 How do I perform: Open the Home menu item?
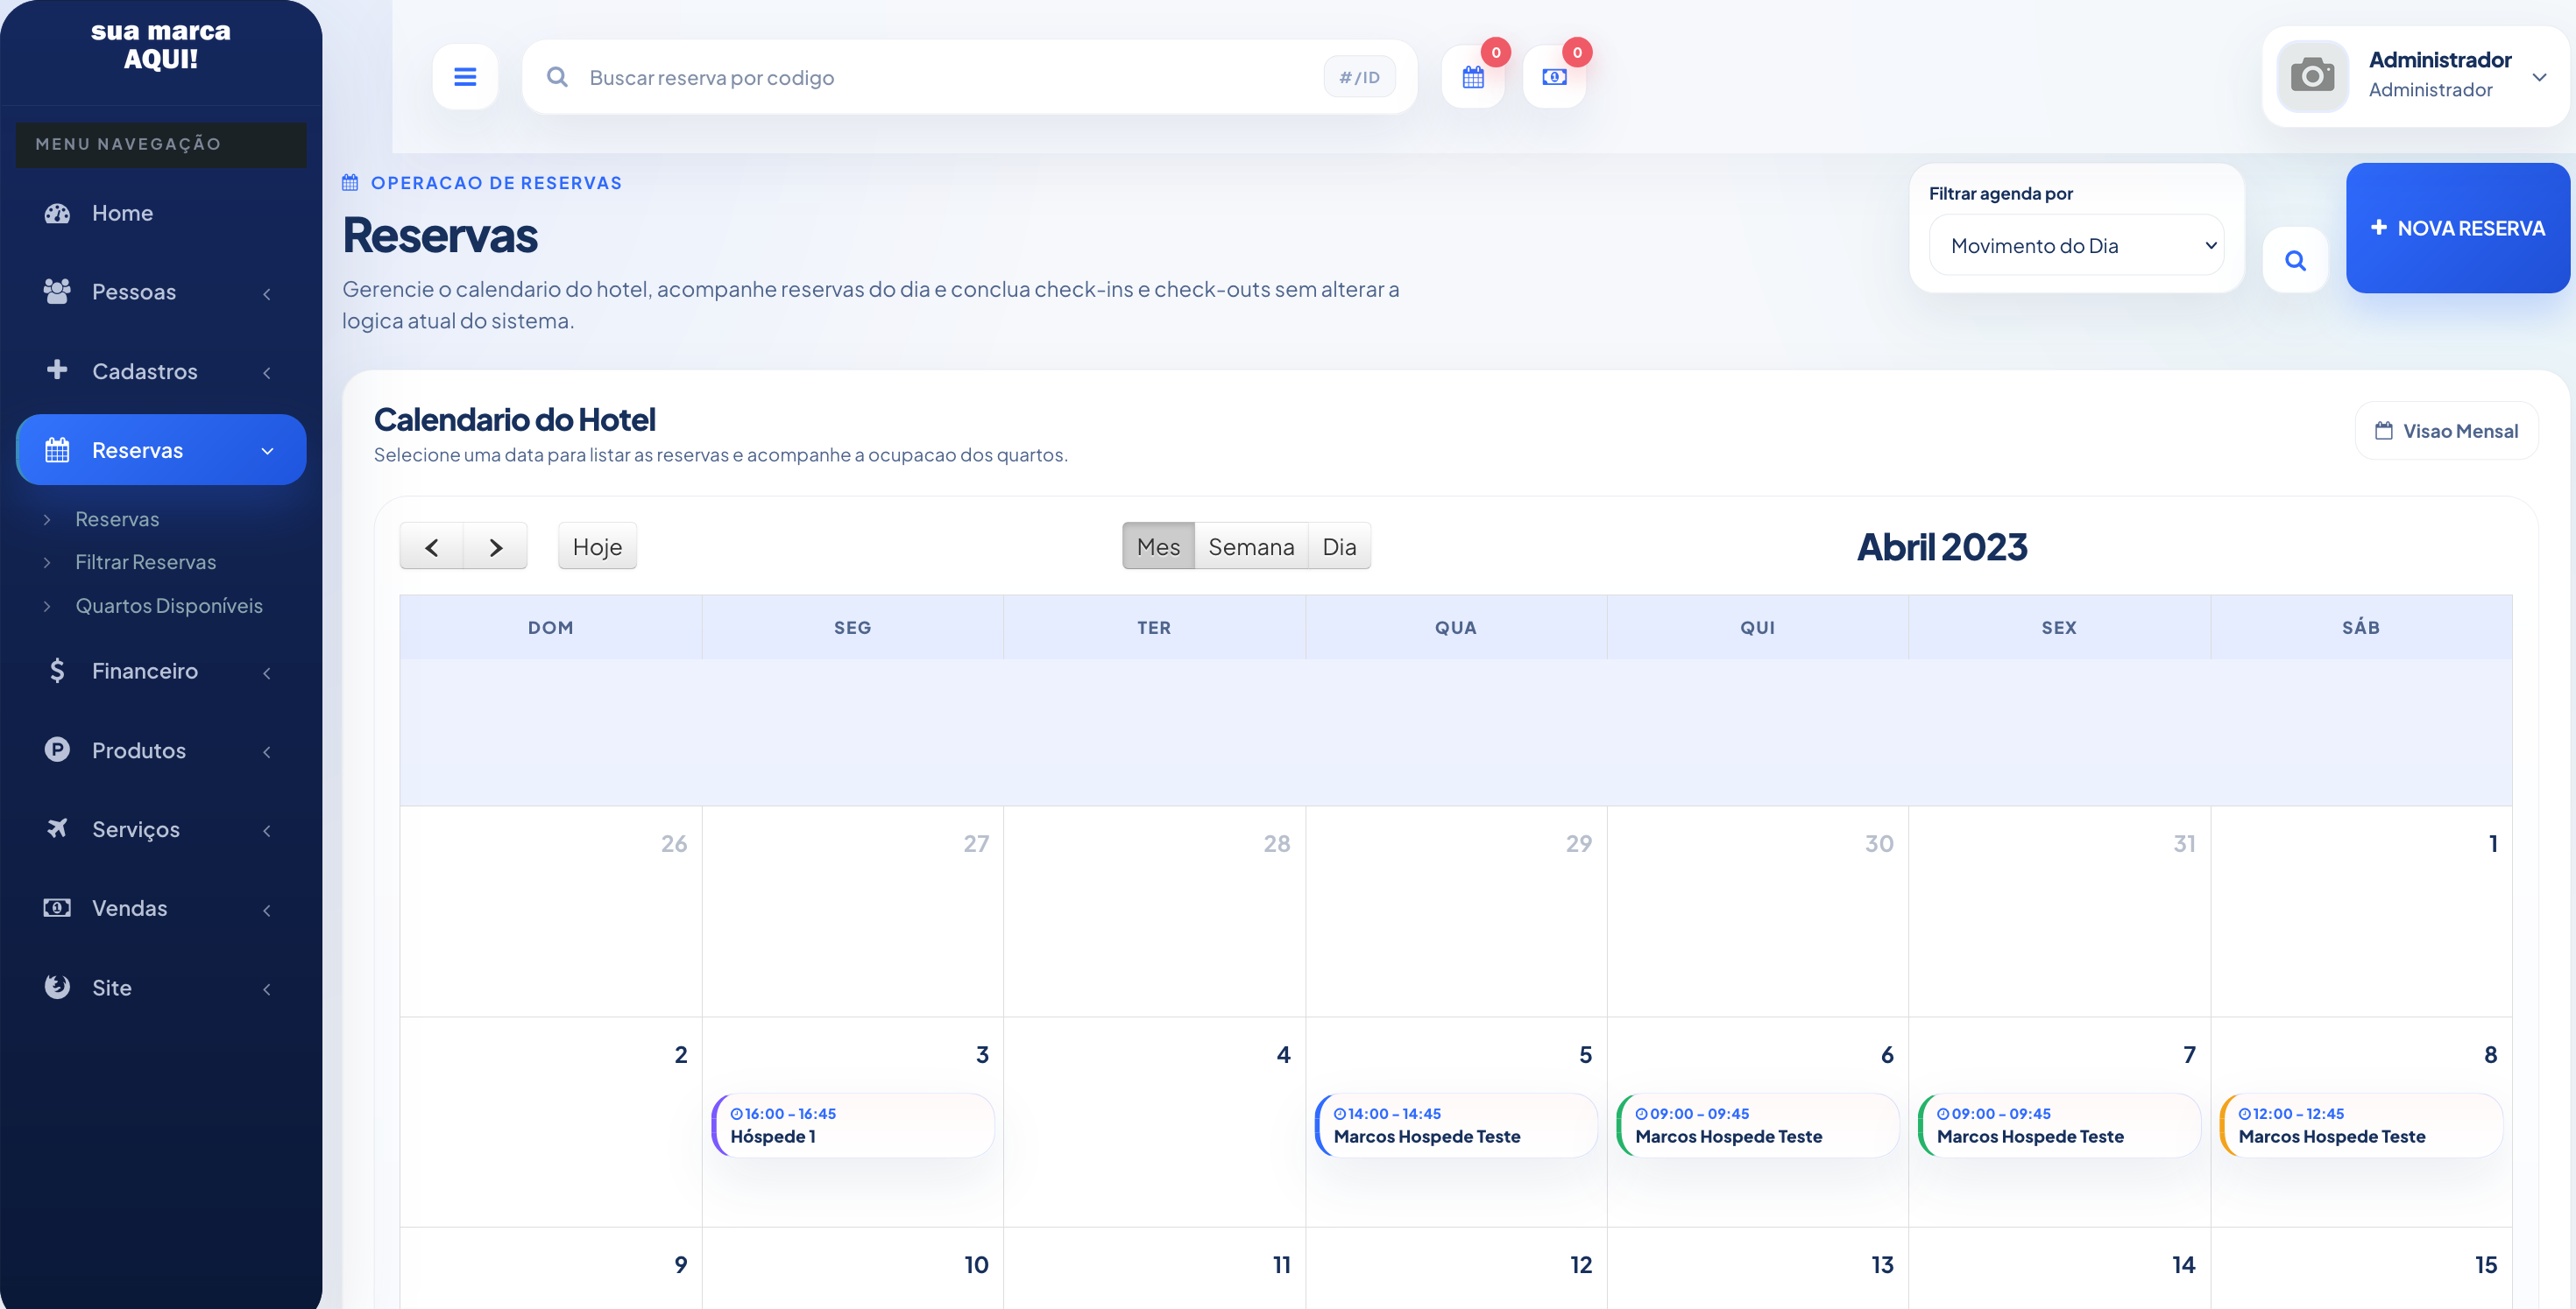(161, 213)
